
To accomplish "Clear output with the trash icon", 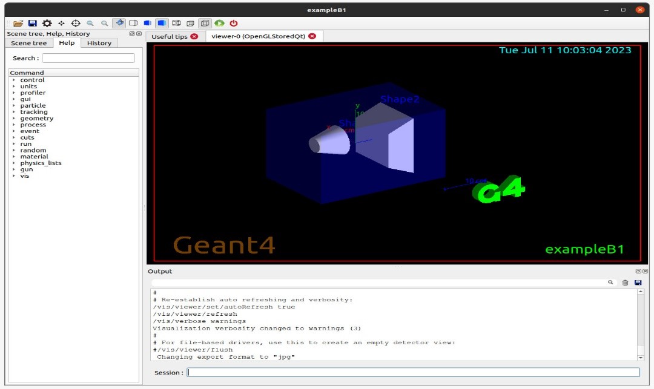I will pyautogui.click(x=625, y=283).
